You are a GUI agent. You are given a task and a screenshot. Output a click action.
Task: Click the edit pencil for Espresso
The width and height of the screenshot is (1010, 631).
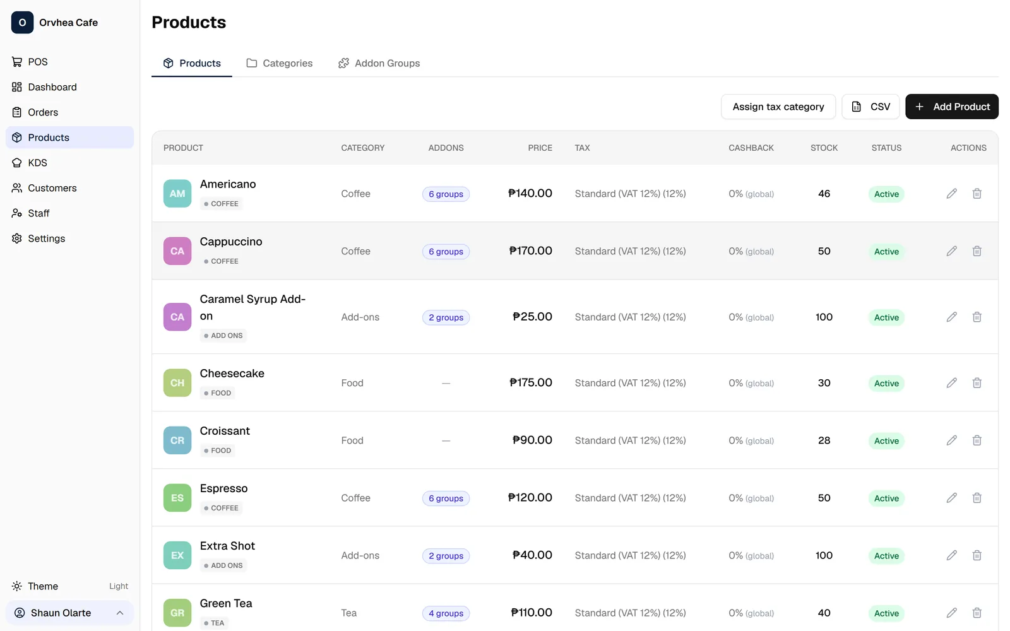coord(951,498)
